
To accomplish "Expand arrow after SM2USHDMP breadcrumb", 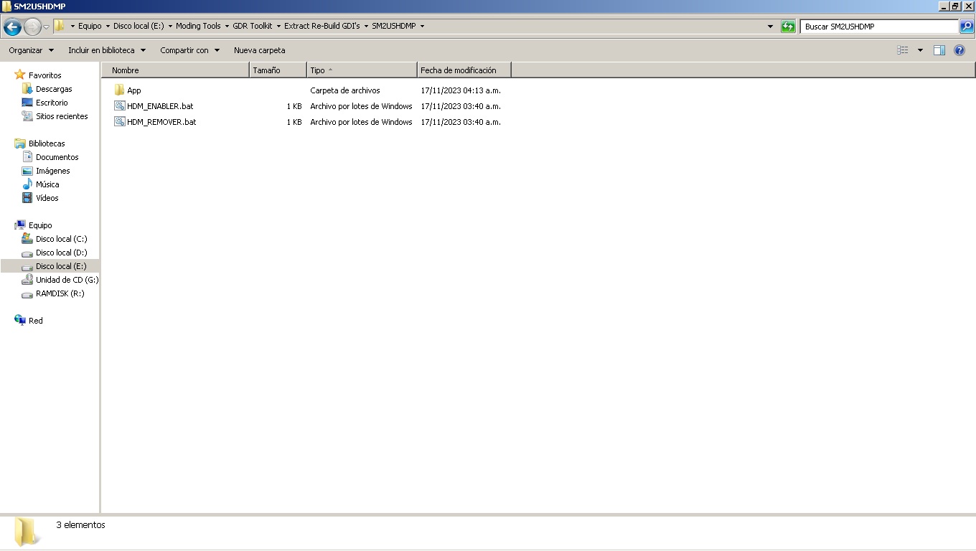I will (x=422, y=26).
